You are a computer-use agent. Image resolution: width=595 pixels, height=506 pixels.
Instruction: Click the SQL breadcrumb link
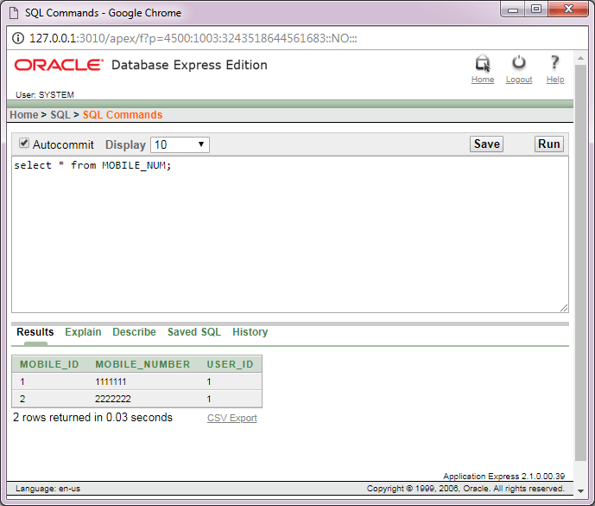(x=60, y=115)
